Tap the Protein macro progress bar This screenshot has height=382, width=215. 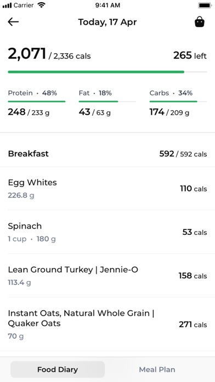coord(37,102)
